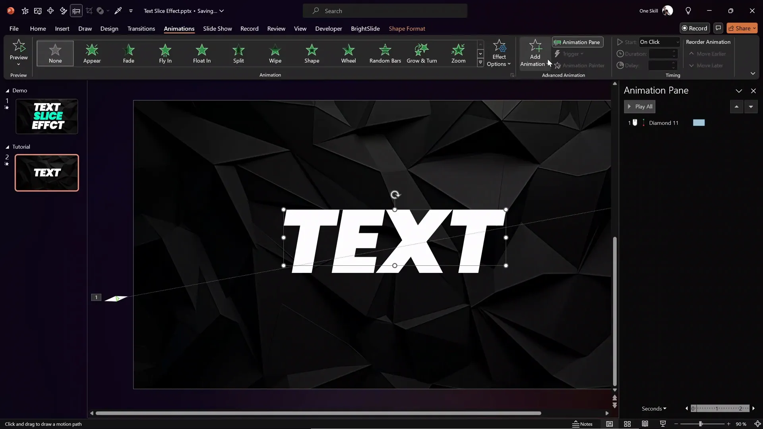Click the Record button
This screenshot has height=429, width=763.
click(x=694, y=28)
